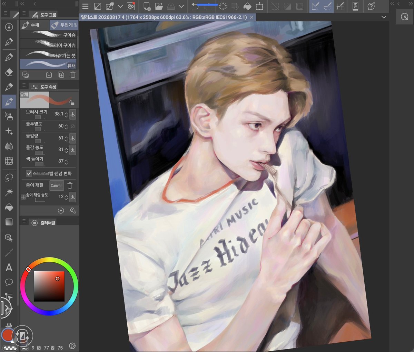Image resolution: width=414 pixels, height=352 pixels.
Task: Select the Balloon speech bubble tool
Action: pos(9,282)
